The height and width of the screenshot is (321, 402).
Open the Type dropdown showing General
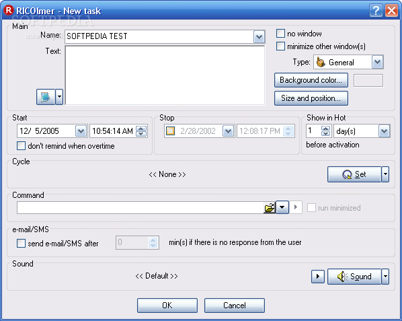tap(377, 62)
